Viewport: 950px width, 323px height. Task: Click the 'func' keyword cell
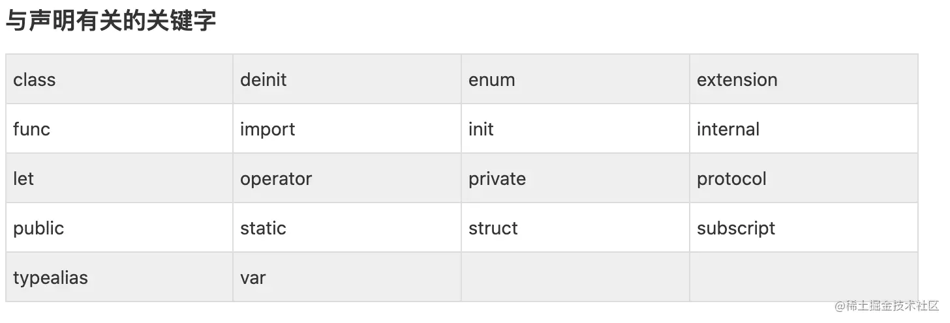(119, 129)
